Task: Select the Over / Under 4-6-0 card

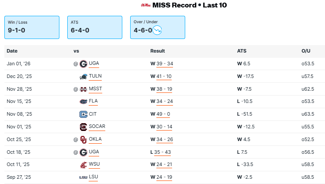Action: (x=158, y=27)
